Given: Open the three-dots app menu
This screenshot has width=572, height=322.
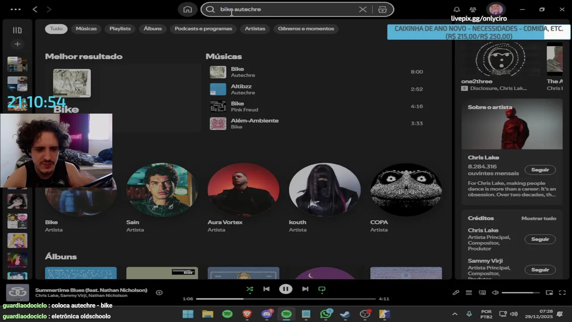Looking at the screenshot, I should click(x=15, y=9).
